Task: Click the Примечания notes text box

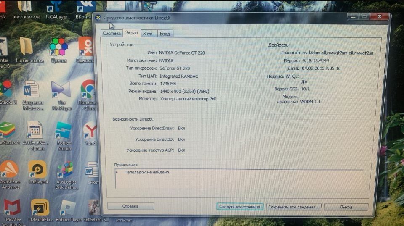Action: coord(239,179)
